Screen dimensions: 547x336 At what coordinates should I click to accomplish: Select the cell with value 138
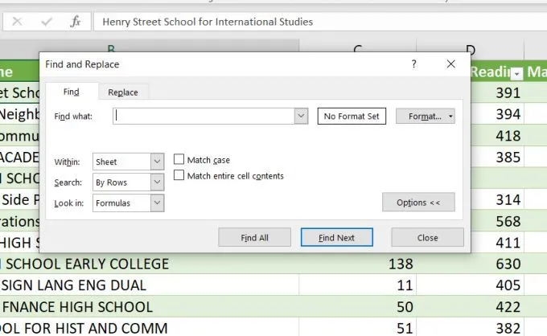(358, 264)
